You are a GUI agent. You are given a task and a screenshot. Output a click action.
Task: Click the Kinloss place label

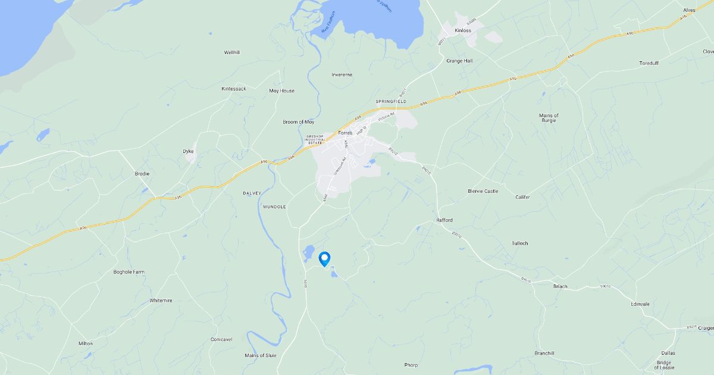click(x=462, y=30)
